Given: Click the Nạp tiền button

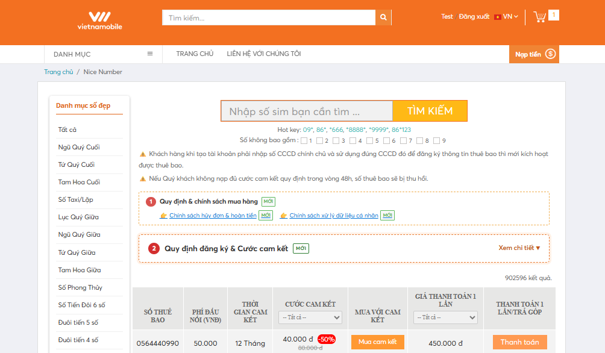Looking at the screenshot, I should click(534, 54).
